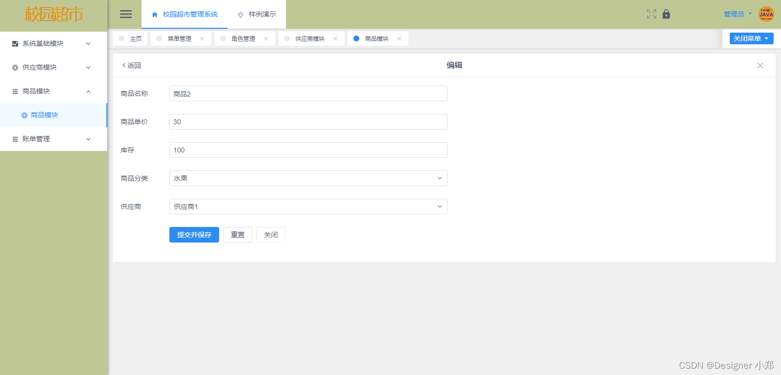Close the 供应商模块 tab
Image resolution: width=781 pixels, height=375 pixels.
pos(335,38)
